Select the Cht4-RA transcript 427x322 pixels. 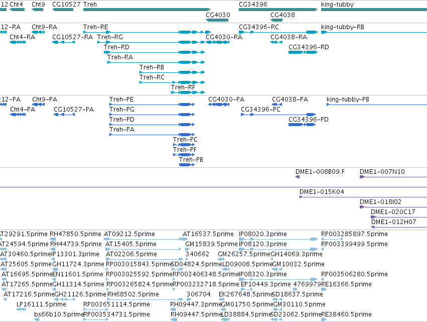pyautogui.click(x=18, y=42)
